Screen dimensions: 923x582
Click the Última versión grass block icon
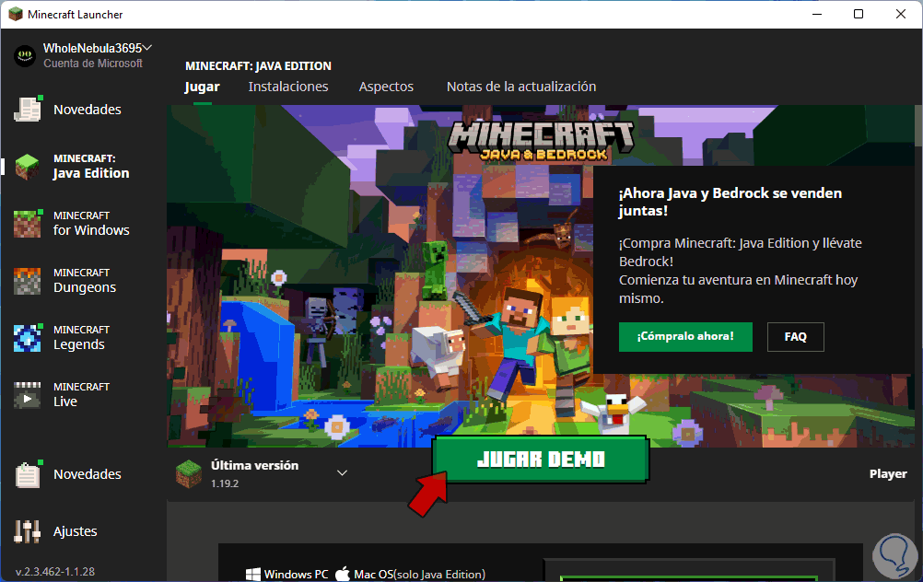click(188, 473)
